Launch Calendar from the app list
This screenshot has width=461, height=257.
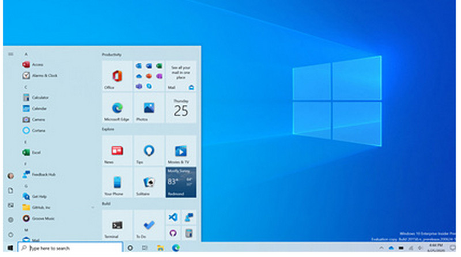tap(35, 108)
